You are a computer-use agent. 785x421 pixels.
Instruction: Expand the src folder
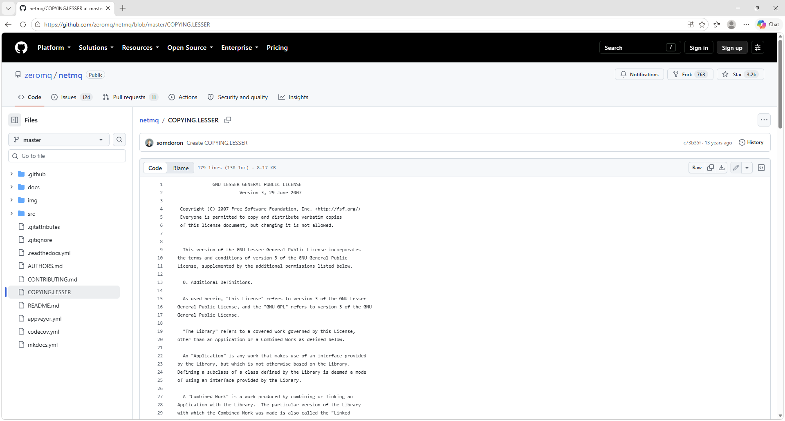[11, 214]
